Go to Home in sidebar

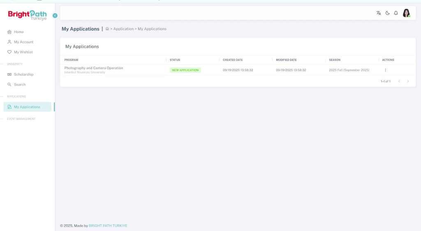[19, 32]
